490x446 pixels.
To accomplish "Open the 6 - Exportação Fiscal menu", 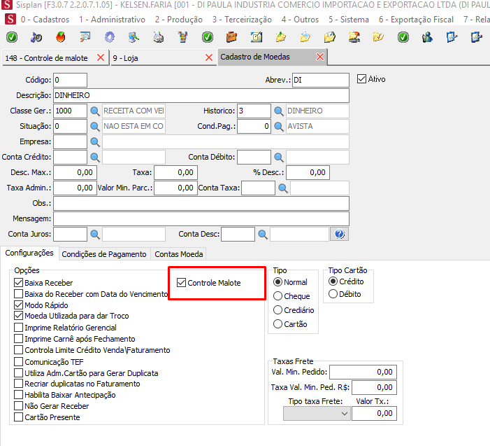I will 416,20.
